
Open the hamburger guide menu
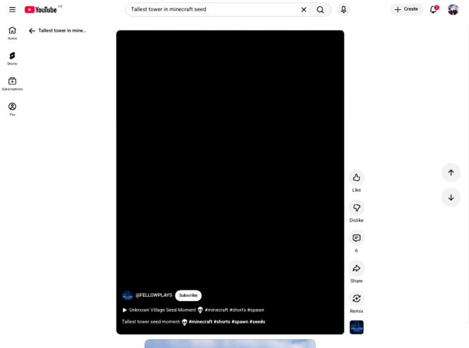12,10
